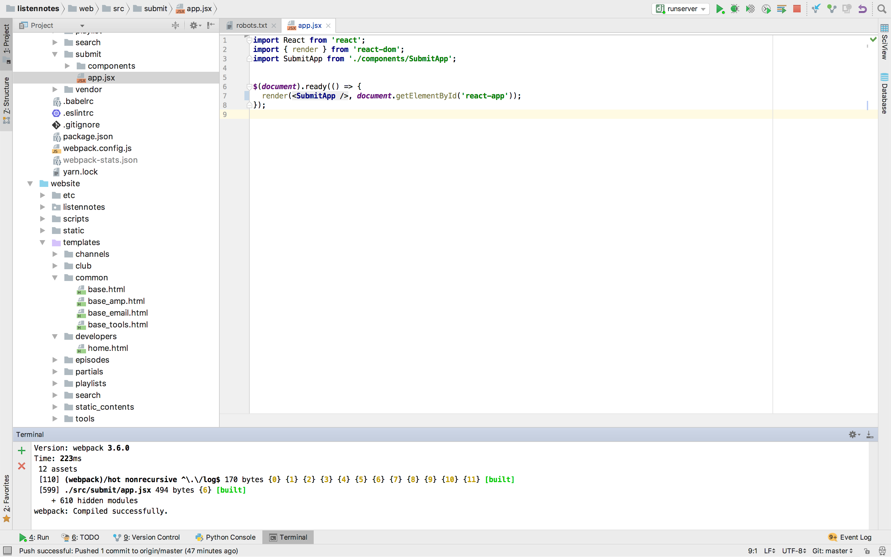Viewport: 891px width, 557px height.
Task: Click the green Debug bug icon
Action: point(735,9)
